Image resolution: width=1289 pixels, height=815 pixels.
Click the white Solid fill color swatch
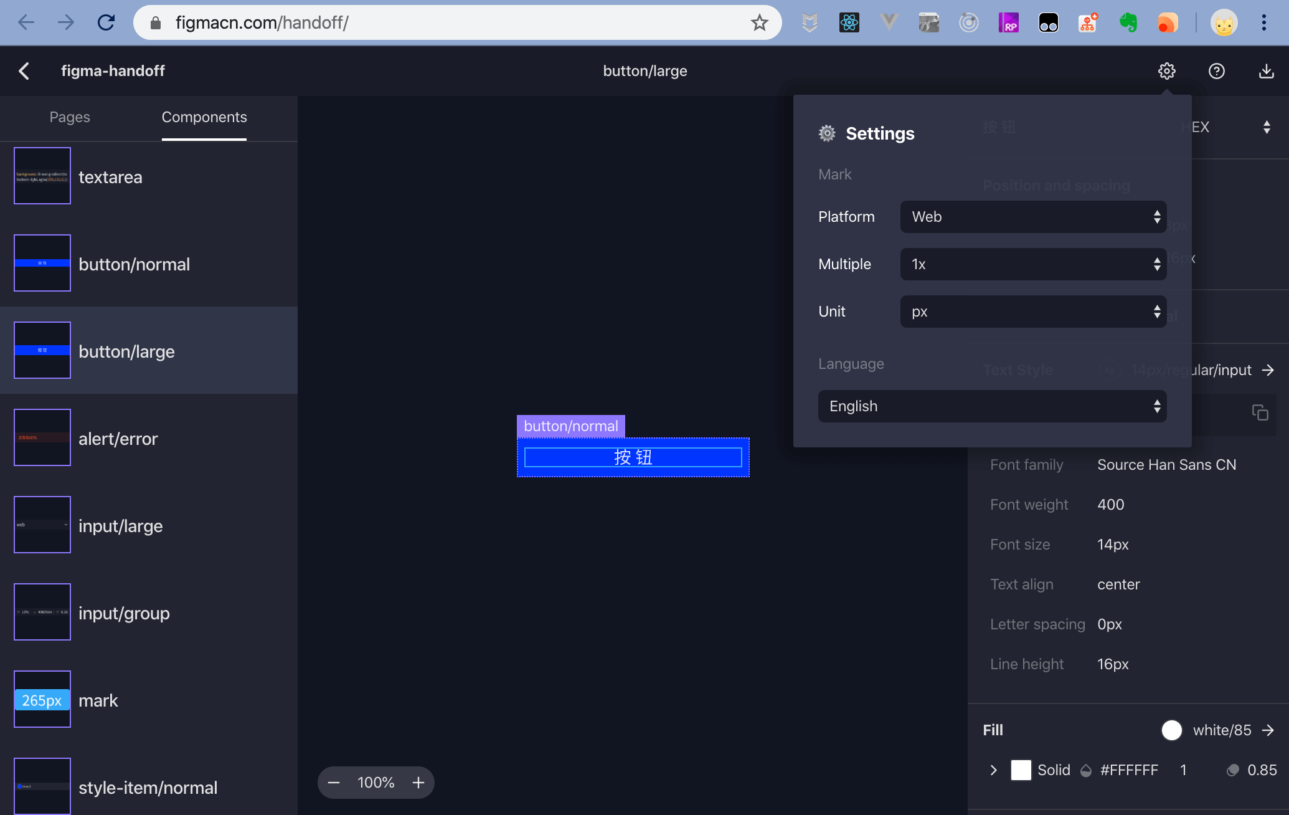[x=1021, y=770]
